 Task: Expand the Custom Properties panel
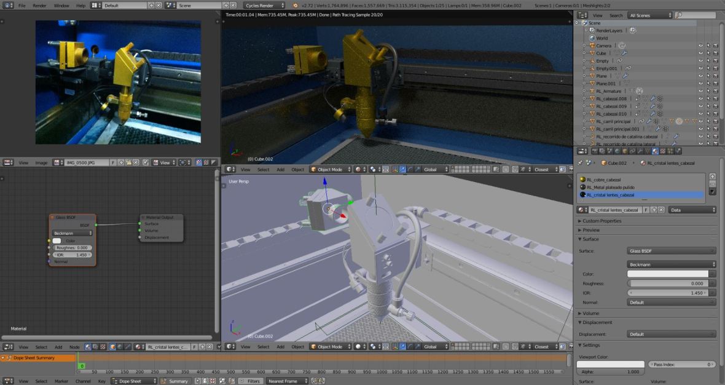pyautogui.click(x=602, y=221)
